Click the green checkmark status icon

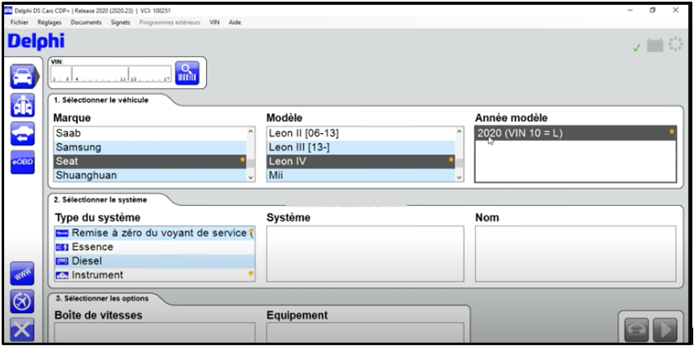click(636, 48)
